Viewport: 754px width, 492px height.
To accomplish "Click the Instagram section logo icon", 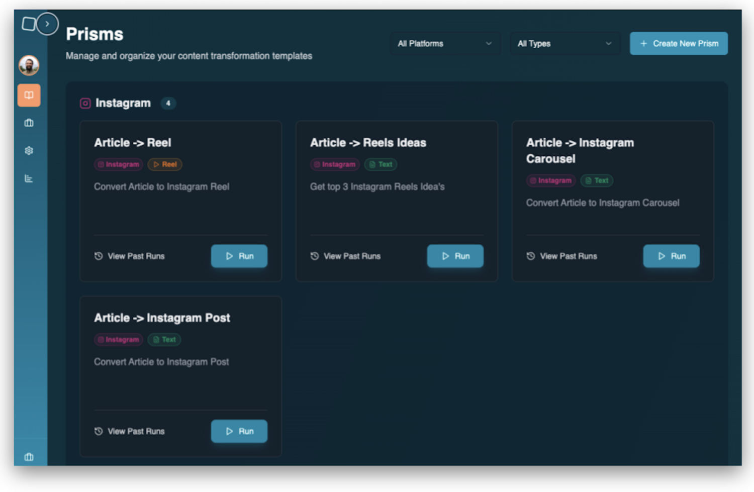I will pyautogui.click(x=85, y=104).
